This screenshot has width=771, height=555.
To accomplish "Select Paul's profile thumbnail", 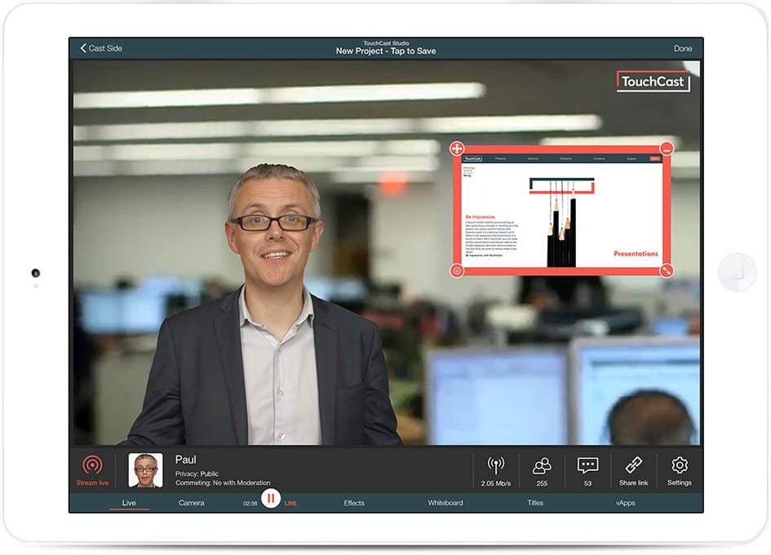I will coord(145,470).
